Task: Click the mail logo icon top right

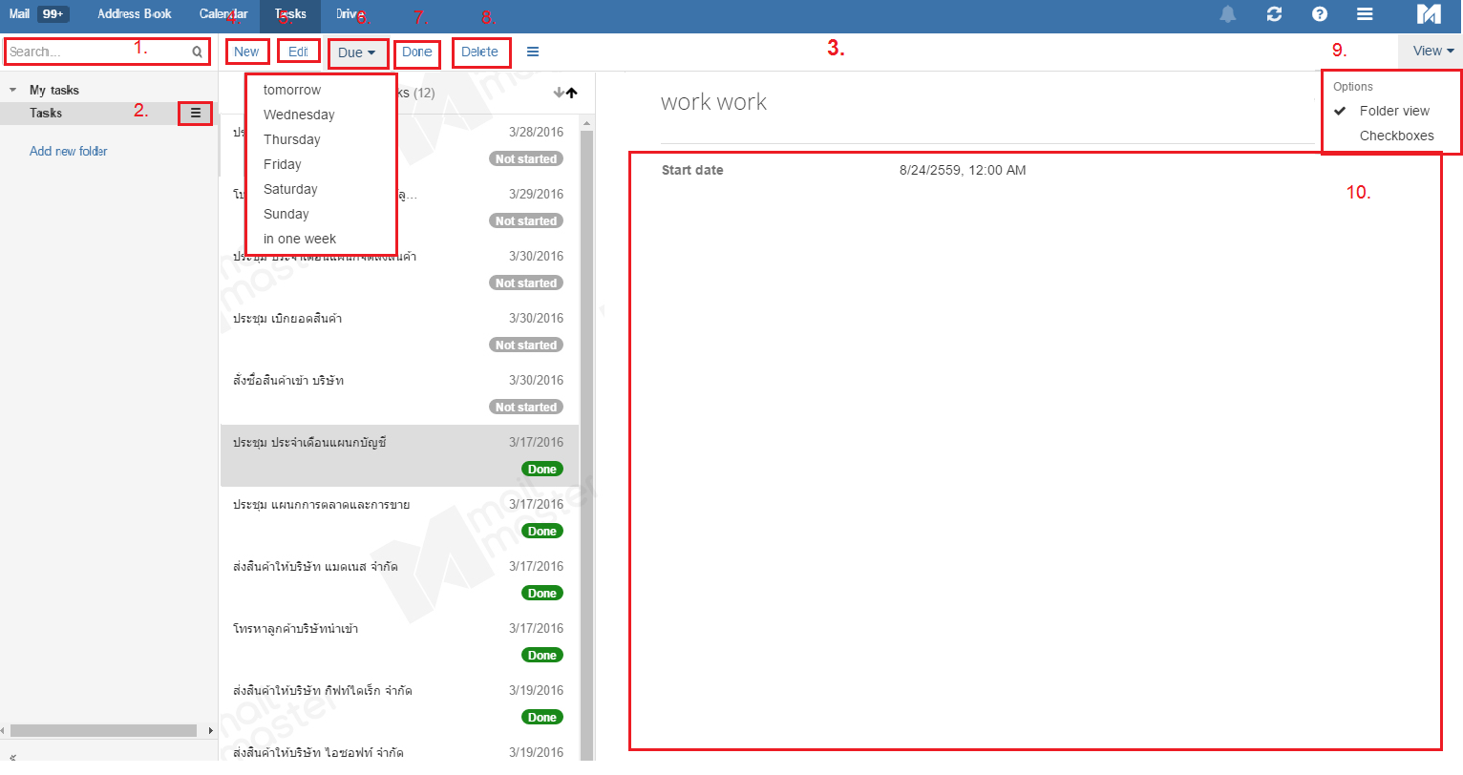Action: click(1429, 13)
